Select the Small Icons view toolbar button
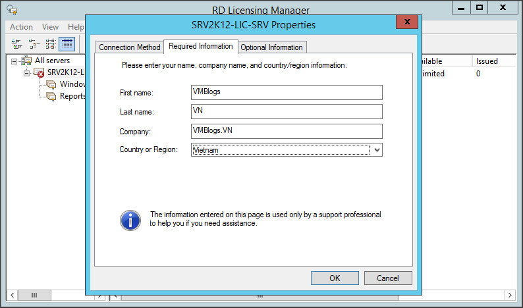This screenshot has width=523, height=308. [x=34, y=44]
